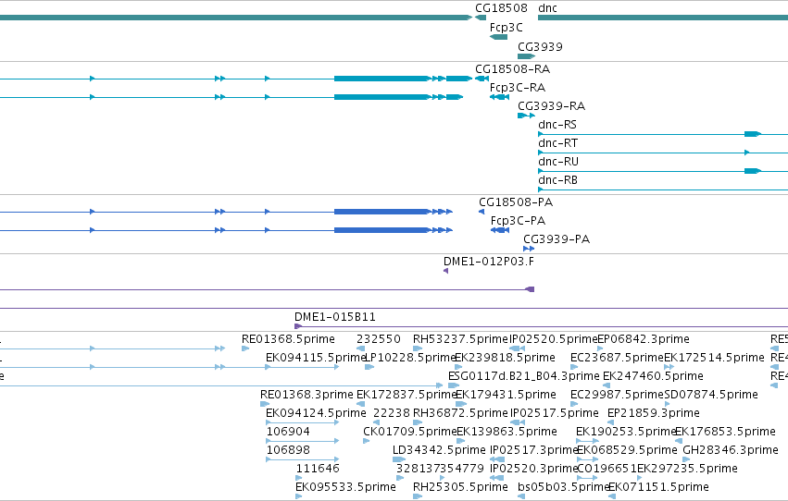Click the EP06842.3prime EST
Viewport: 788px width, 501px height.
click(644, 339)
